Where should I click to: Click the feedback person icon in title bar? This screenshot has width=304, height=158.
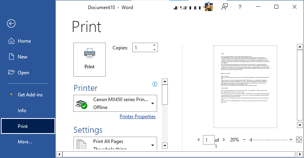225,7
